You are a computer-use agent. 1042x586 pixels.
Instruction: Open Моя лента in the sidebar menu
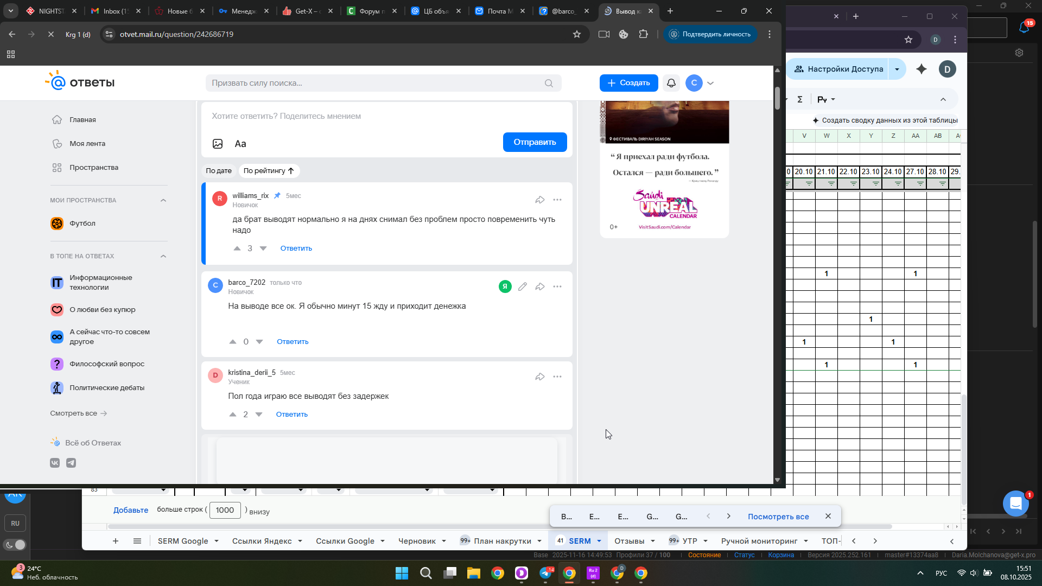tap(87, 144)
